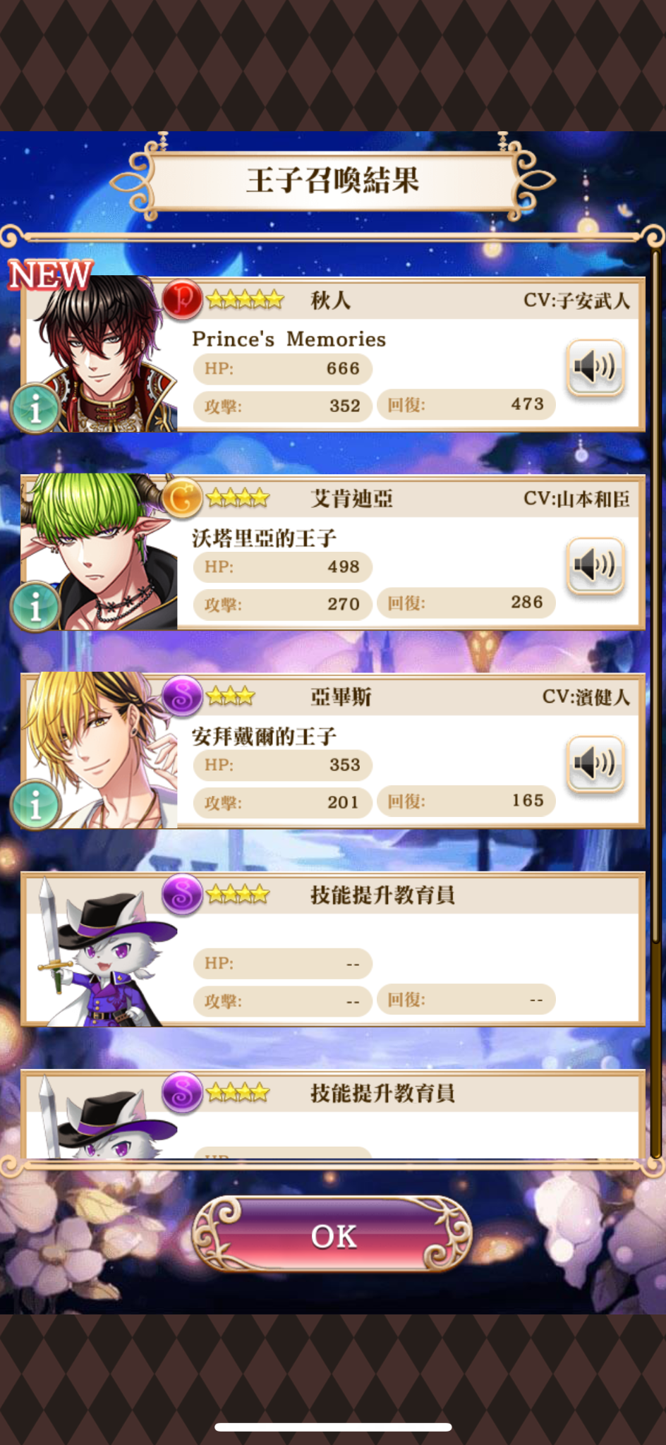Tap the second 技能提升教育員 entry
This screenshot has height=1445, width=666.
pos(333,1113)
